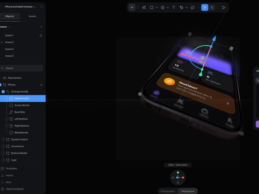
Task: Click the 1300 × 1300 (44%) size label
Action: [178, 165]
